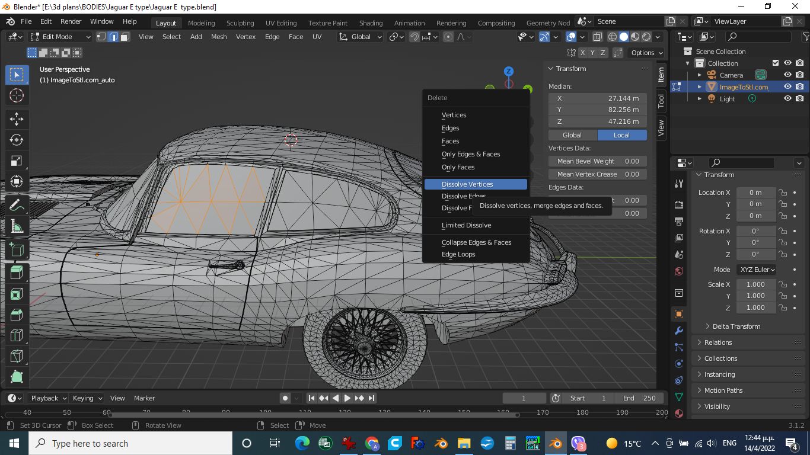Screen dimensions: 810x455
Task: Open the Edit Mode dropdown
Action: 60,37
